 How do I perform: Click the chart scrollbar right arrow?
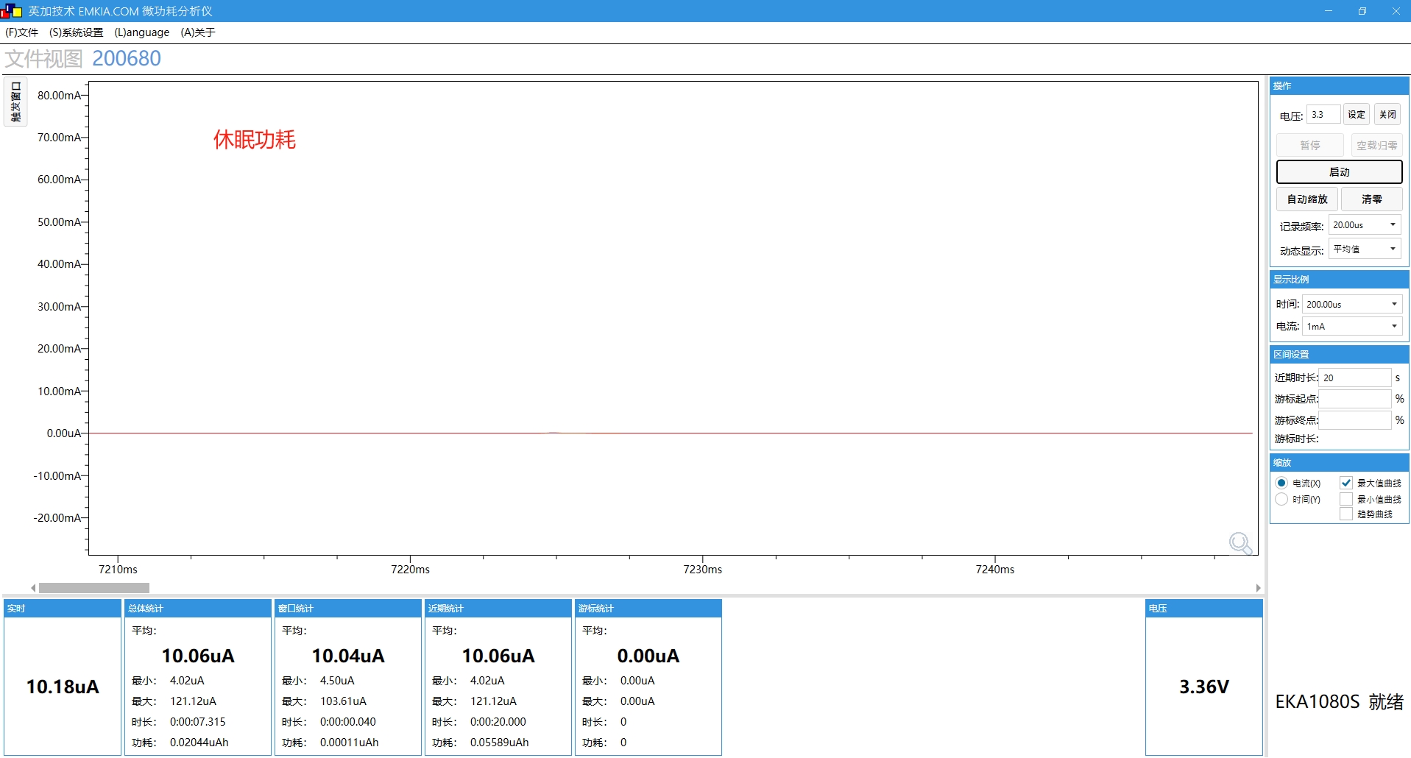[x=1258, y=588]
